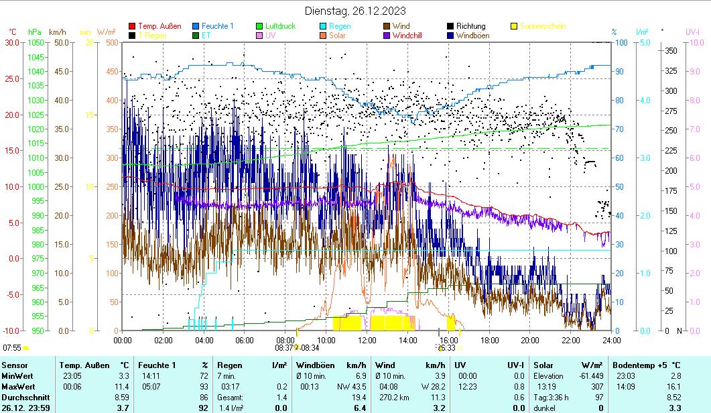Click the Windböen column header
The width and height of the screenshot is (711, 413).
click(316, 365)
